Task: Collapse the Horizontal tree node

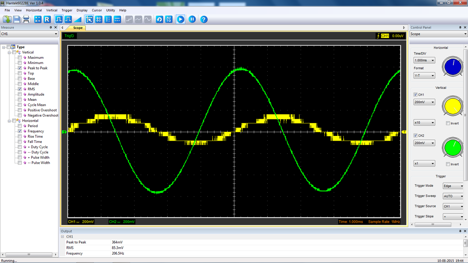Action: (x=10, y=121)
